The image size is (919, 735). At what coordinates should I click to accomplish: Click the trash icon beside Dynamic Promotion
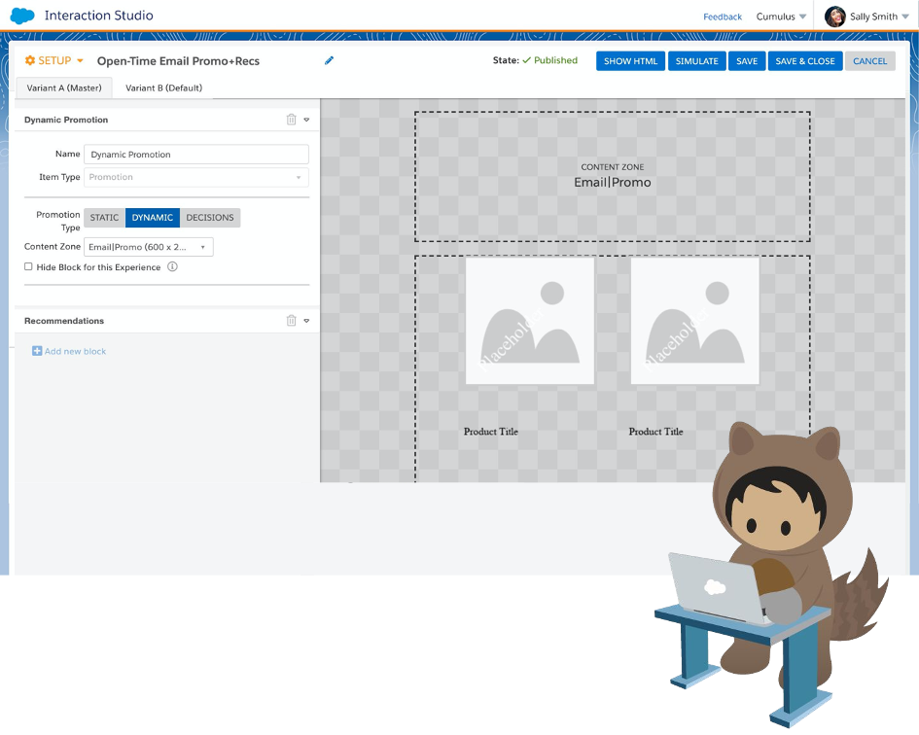[x=291, y=119]
